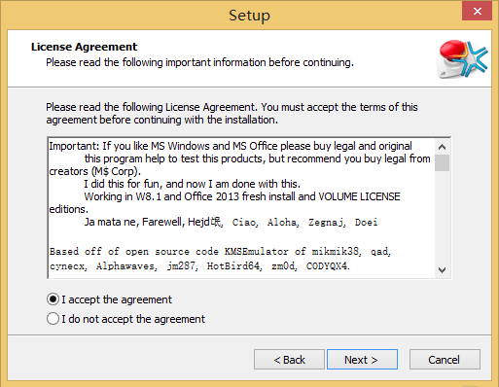Click the license scrollbar up arrow

click(442, 147)
